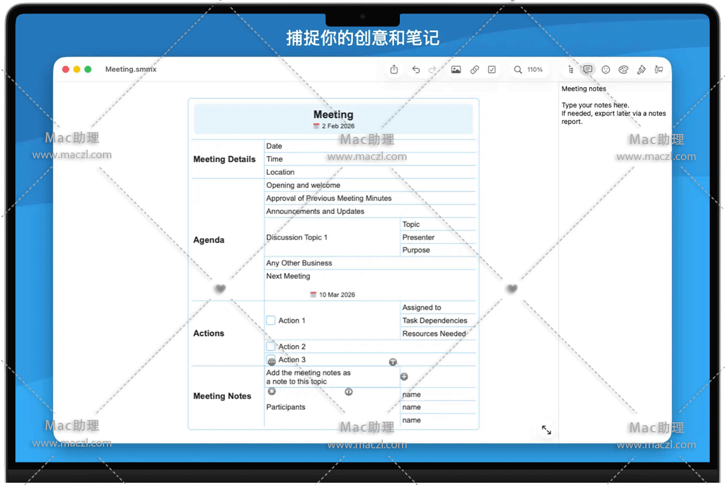Check the Action 2 checkbox

click(x=271, y=347)
